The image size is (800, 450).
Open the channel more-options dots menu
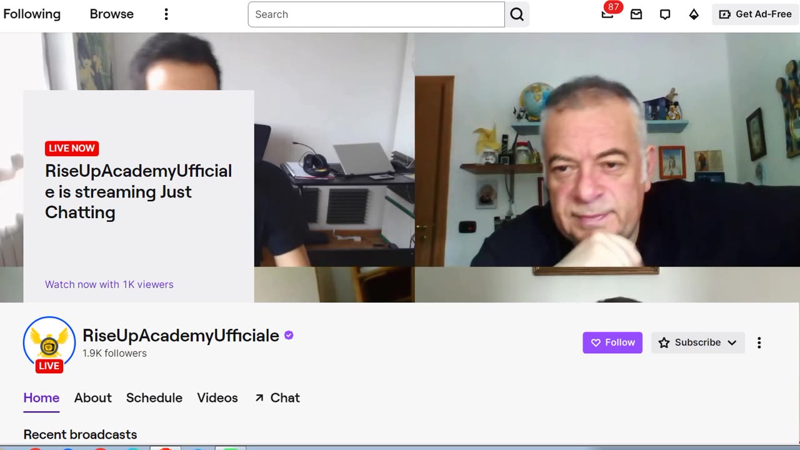pos(759,342)
